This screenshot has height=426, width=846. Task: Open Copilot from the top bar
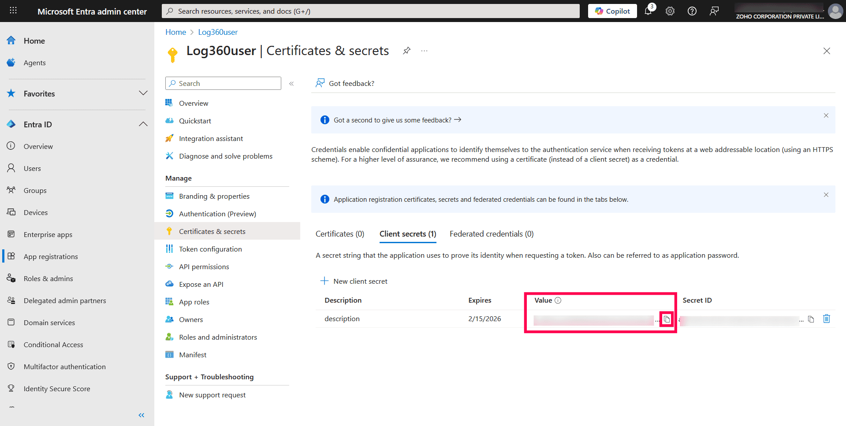point(612,11)
